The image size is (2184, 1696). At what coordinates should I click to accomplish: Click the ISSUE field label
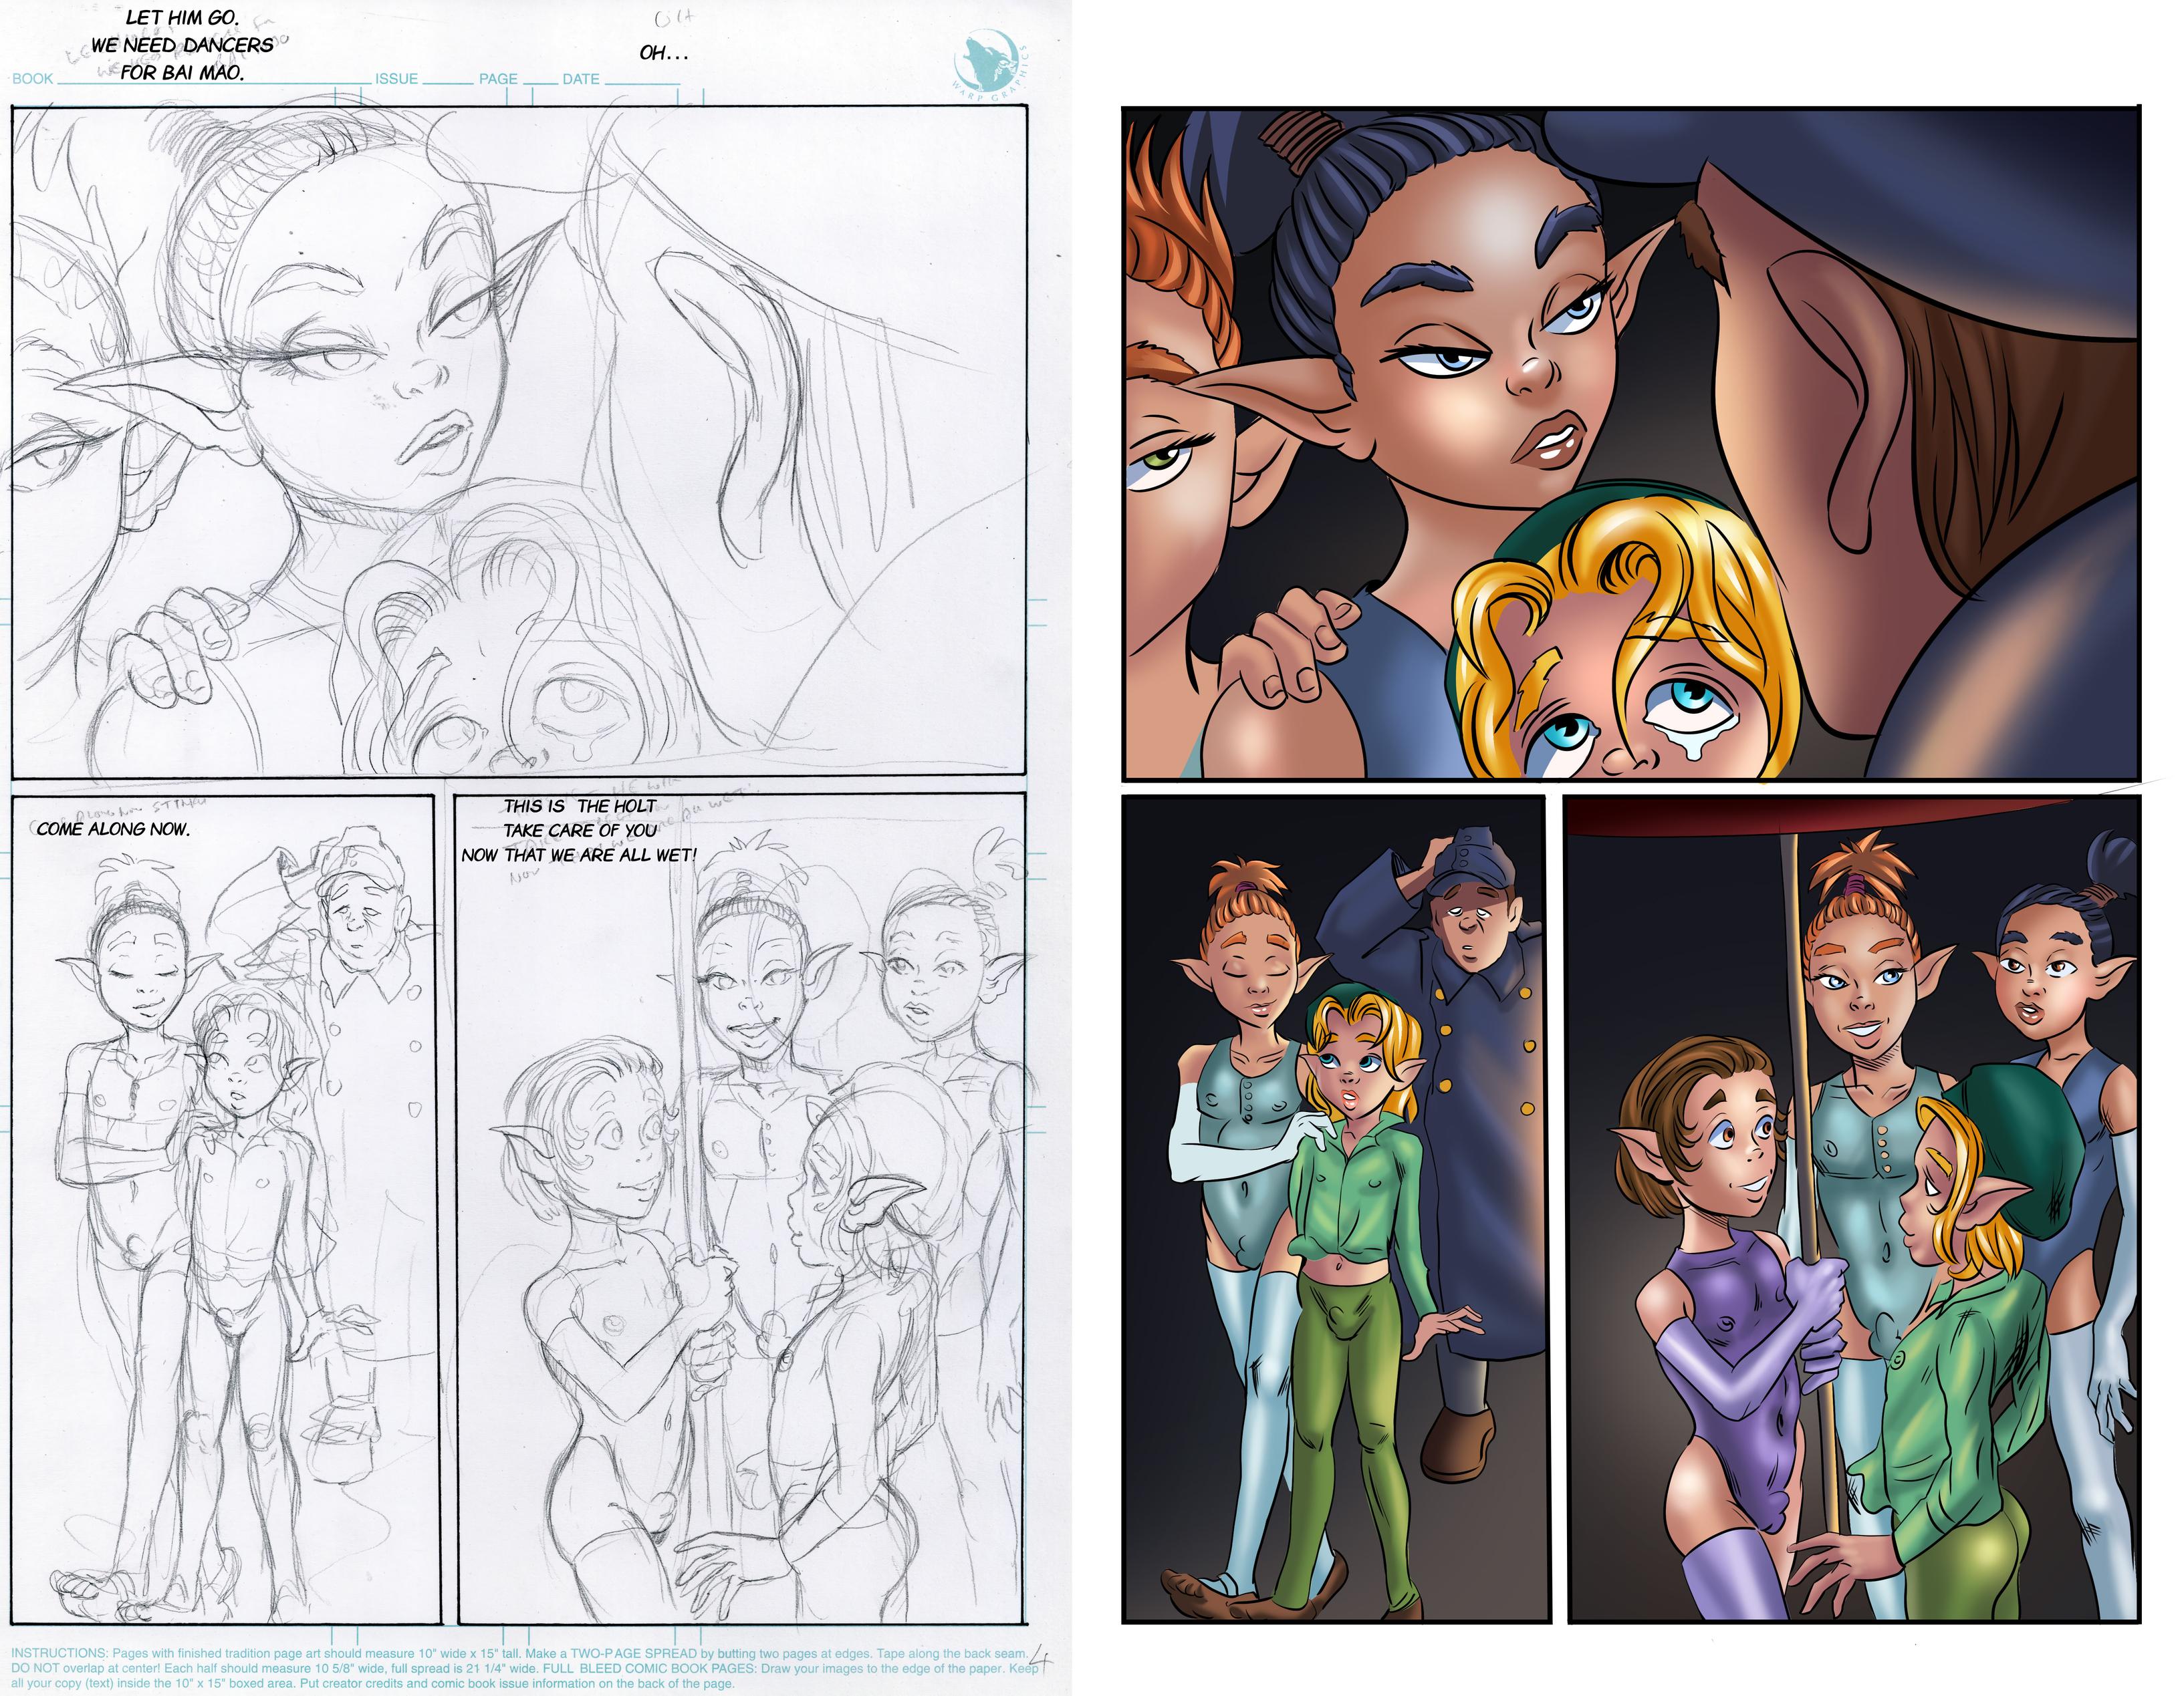[396, 79]
